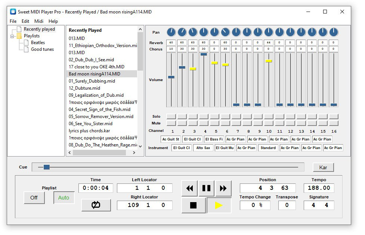Screen dimensions: 365x235
Task: Toggle playlist Auto mode off
Action: (64, 198)
